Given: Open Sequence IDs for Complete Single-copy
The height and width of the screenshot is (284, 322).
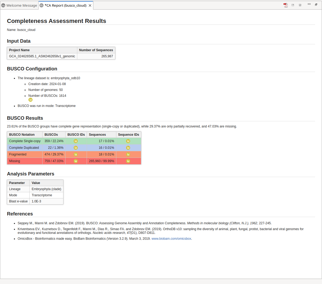Looking at the screenshot, I should pyautogui.click(x=128, y=141).
